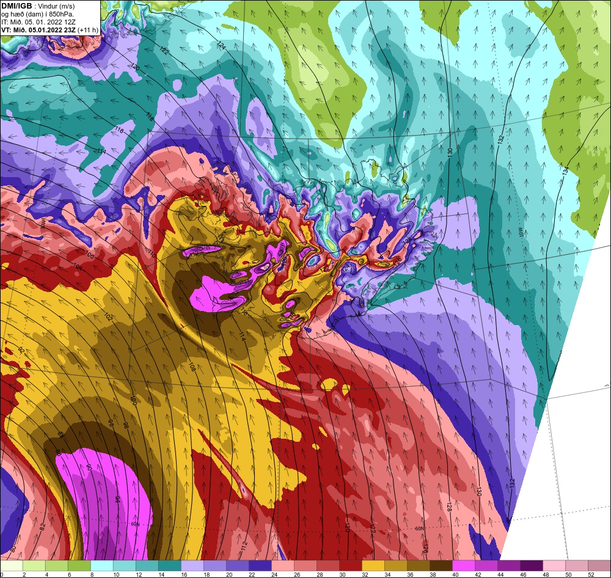Select the salmon 26–28 m/s legend swatch

(305, 566)
